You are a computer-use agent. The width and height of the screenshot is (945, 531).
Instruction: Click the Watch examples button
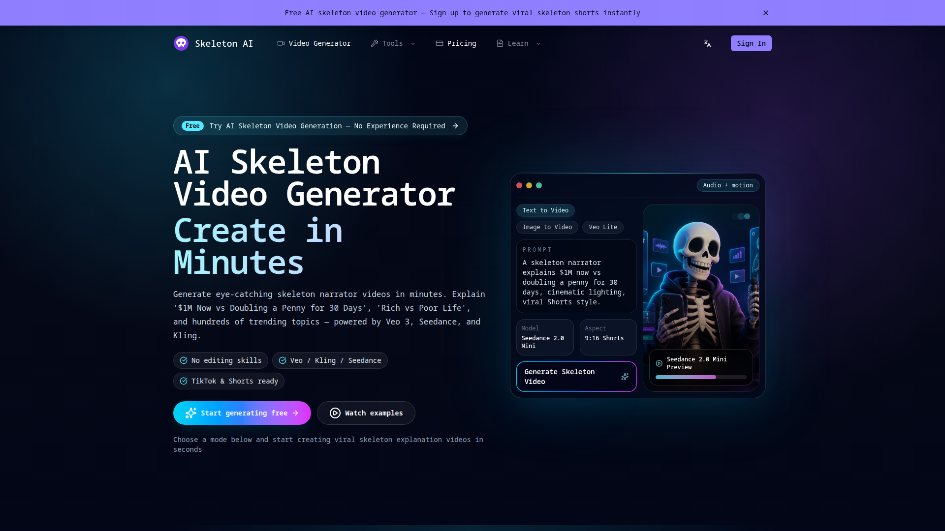366,413
